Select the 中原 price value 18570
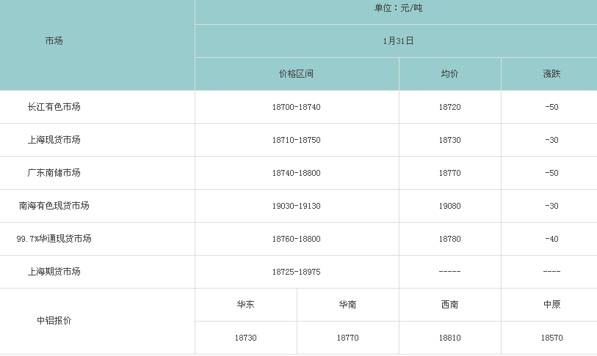Image resolution: width=597 pixels, height=356 pixels. click(551, 338)
